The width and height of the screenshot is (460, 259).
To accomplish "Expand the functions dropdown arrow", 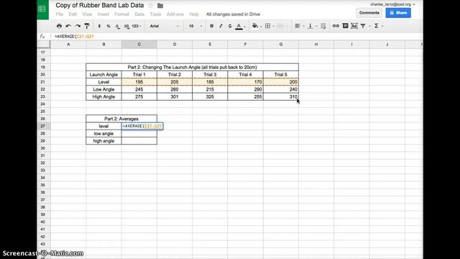I will [382, 26].
